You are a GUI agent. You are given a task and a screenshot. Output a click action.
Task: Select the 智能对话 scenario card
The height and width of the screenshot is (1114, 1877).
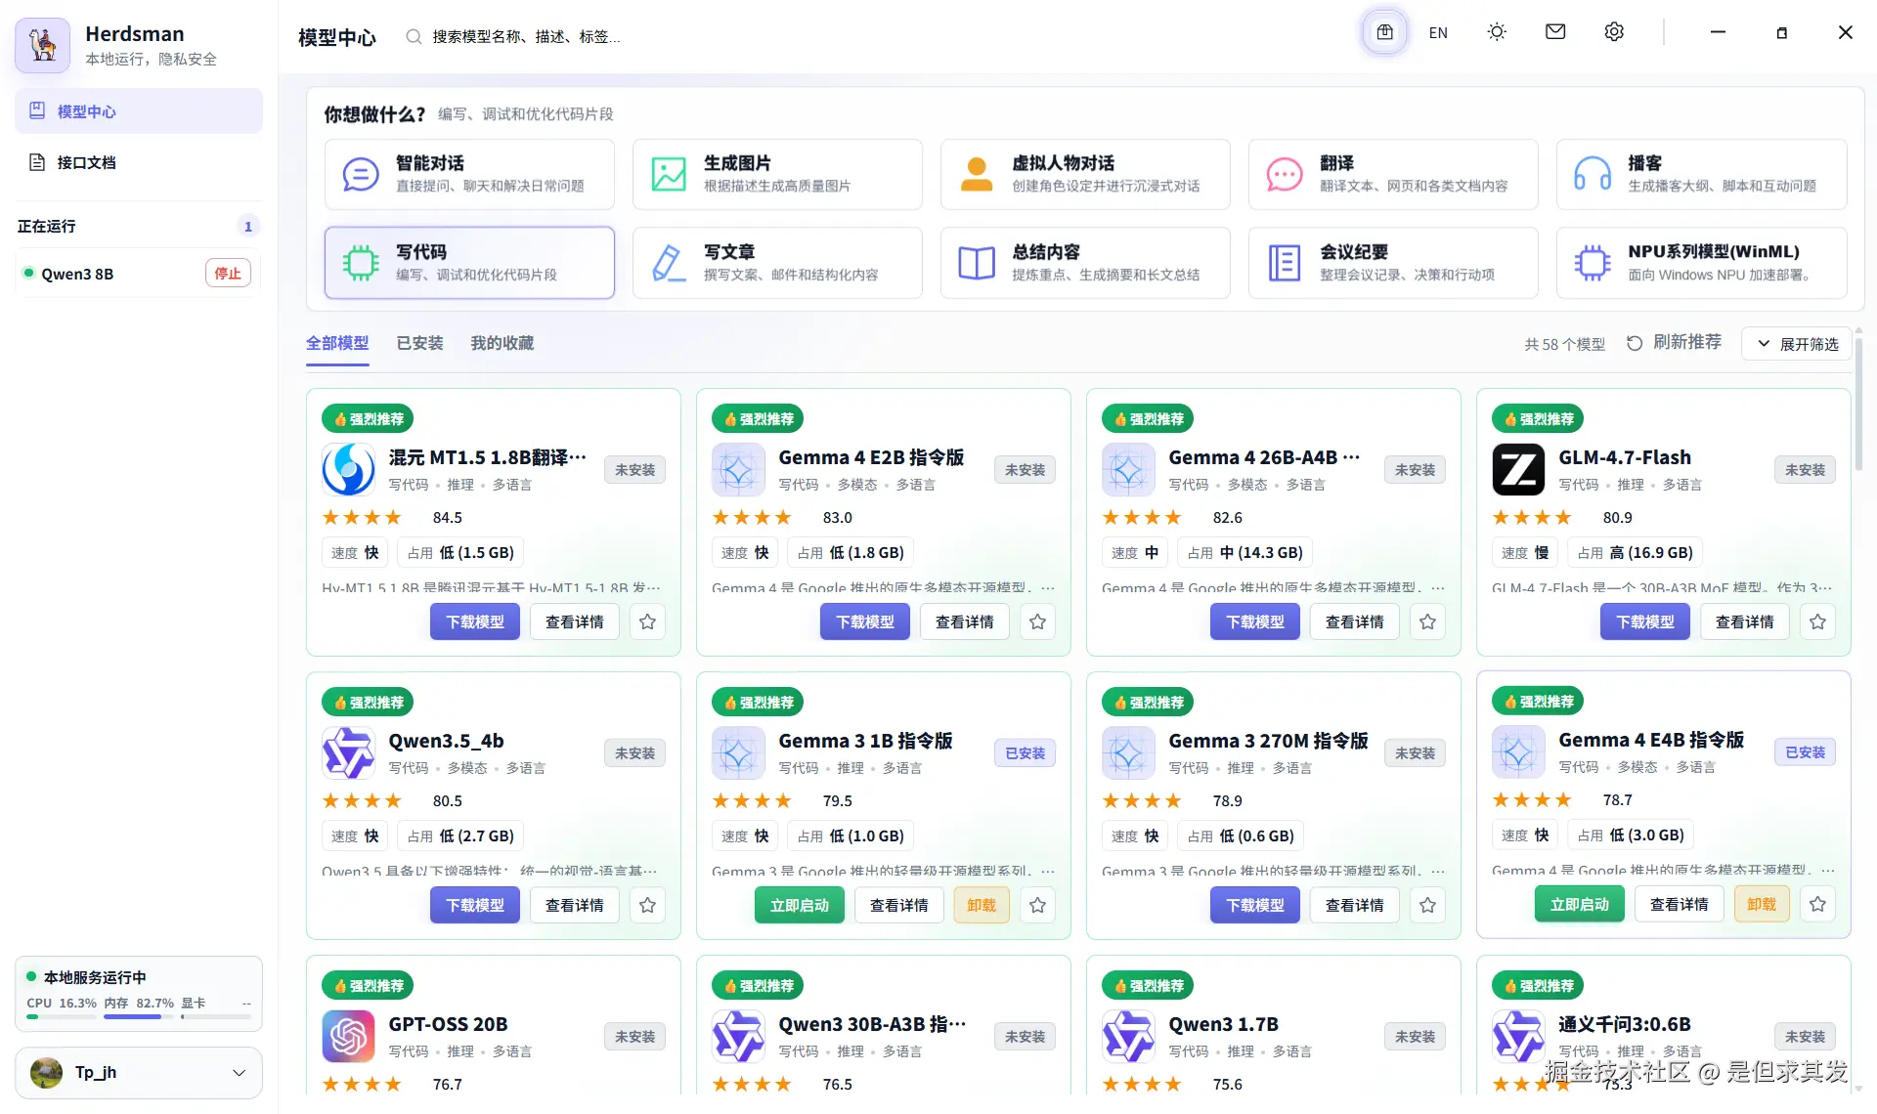point(469,174)
